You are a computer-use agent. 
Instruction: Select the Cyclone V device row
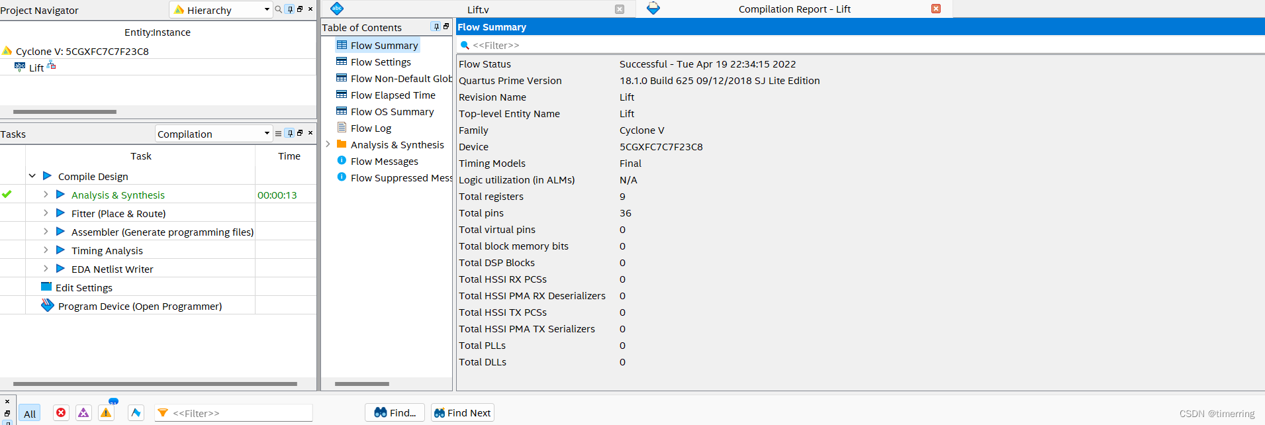point(82,51)
